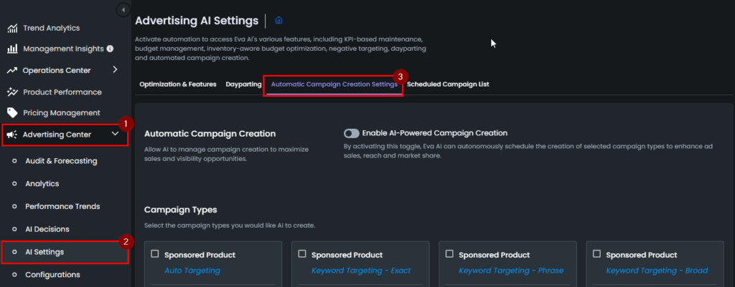
Task: Go to home via the house icon
Action: [279, 21]
